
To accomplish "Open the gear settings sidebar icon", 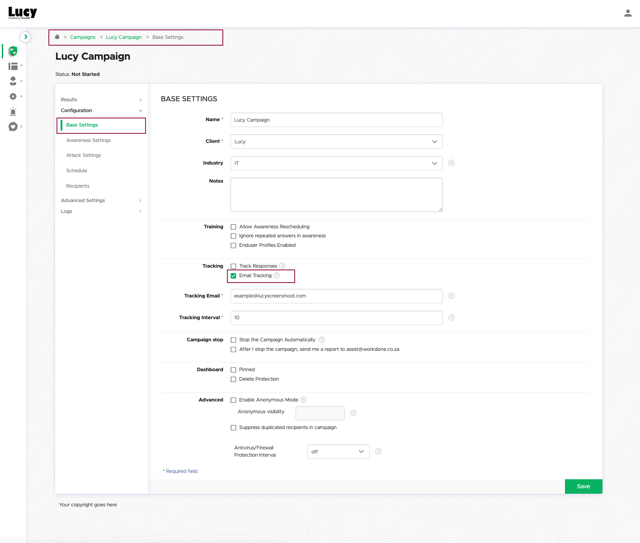I will (13, 96).
